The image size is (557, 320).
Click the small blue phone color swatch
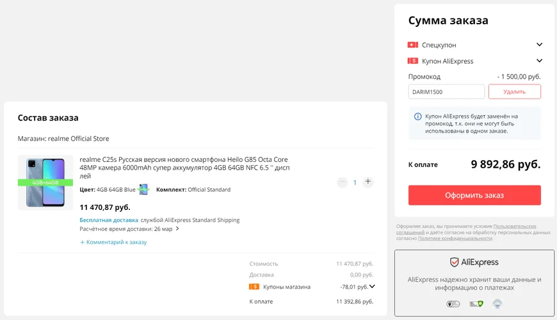click(143, 189)
